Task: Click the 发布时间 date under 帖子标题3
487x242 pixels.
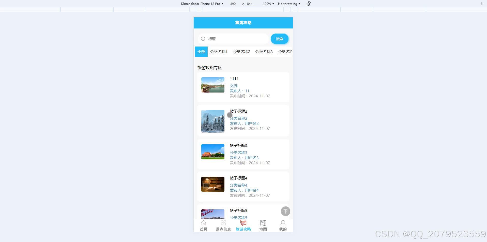Action: coord(250,163)
